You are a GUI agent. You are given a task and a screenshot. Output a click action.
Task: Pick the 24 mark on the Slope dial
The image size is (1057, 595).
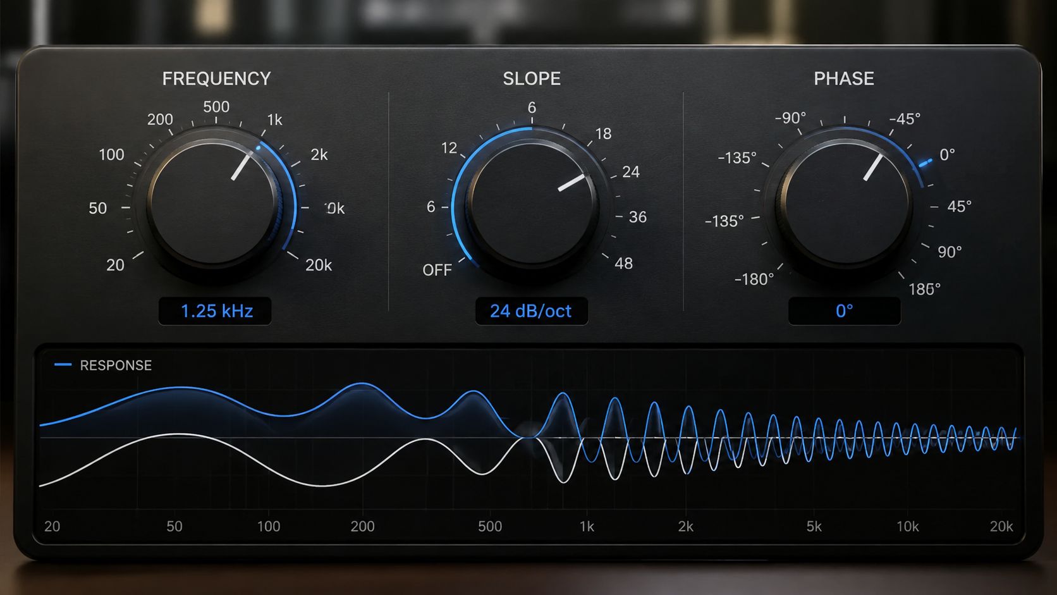coord(631,171)
